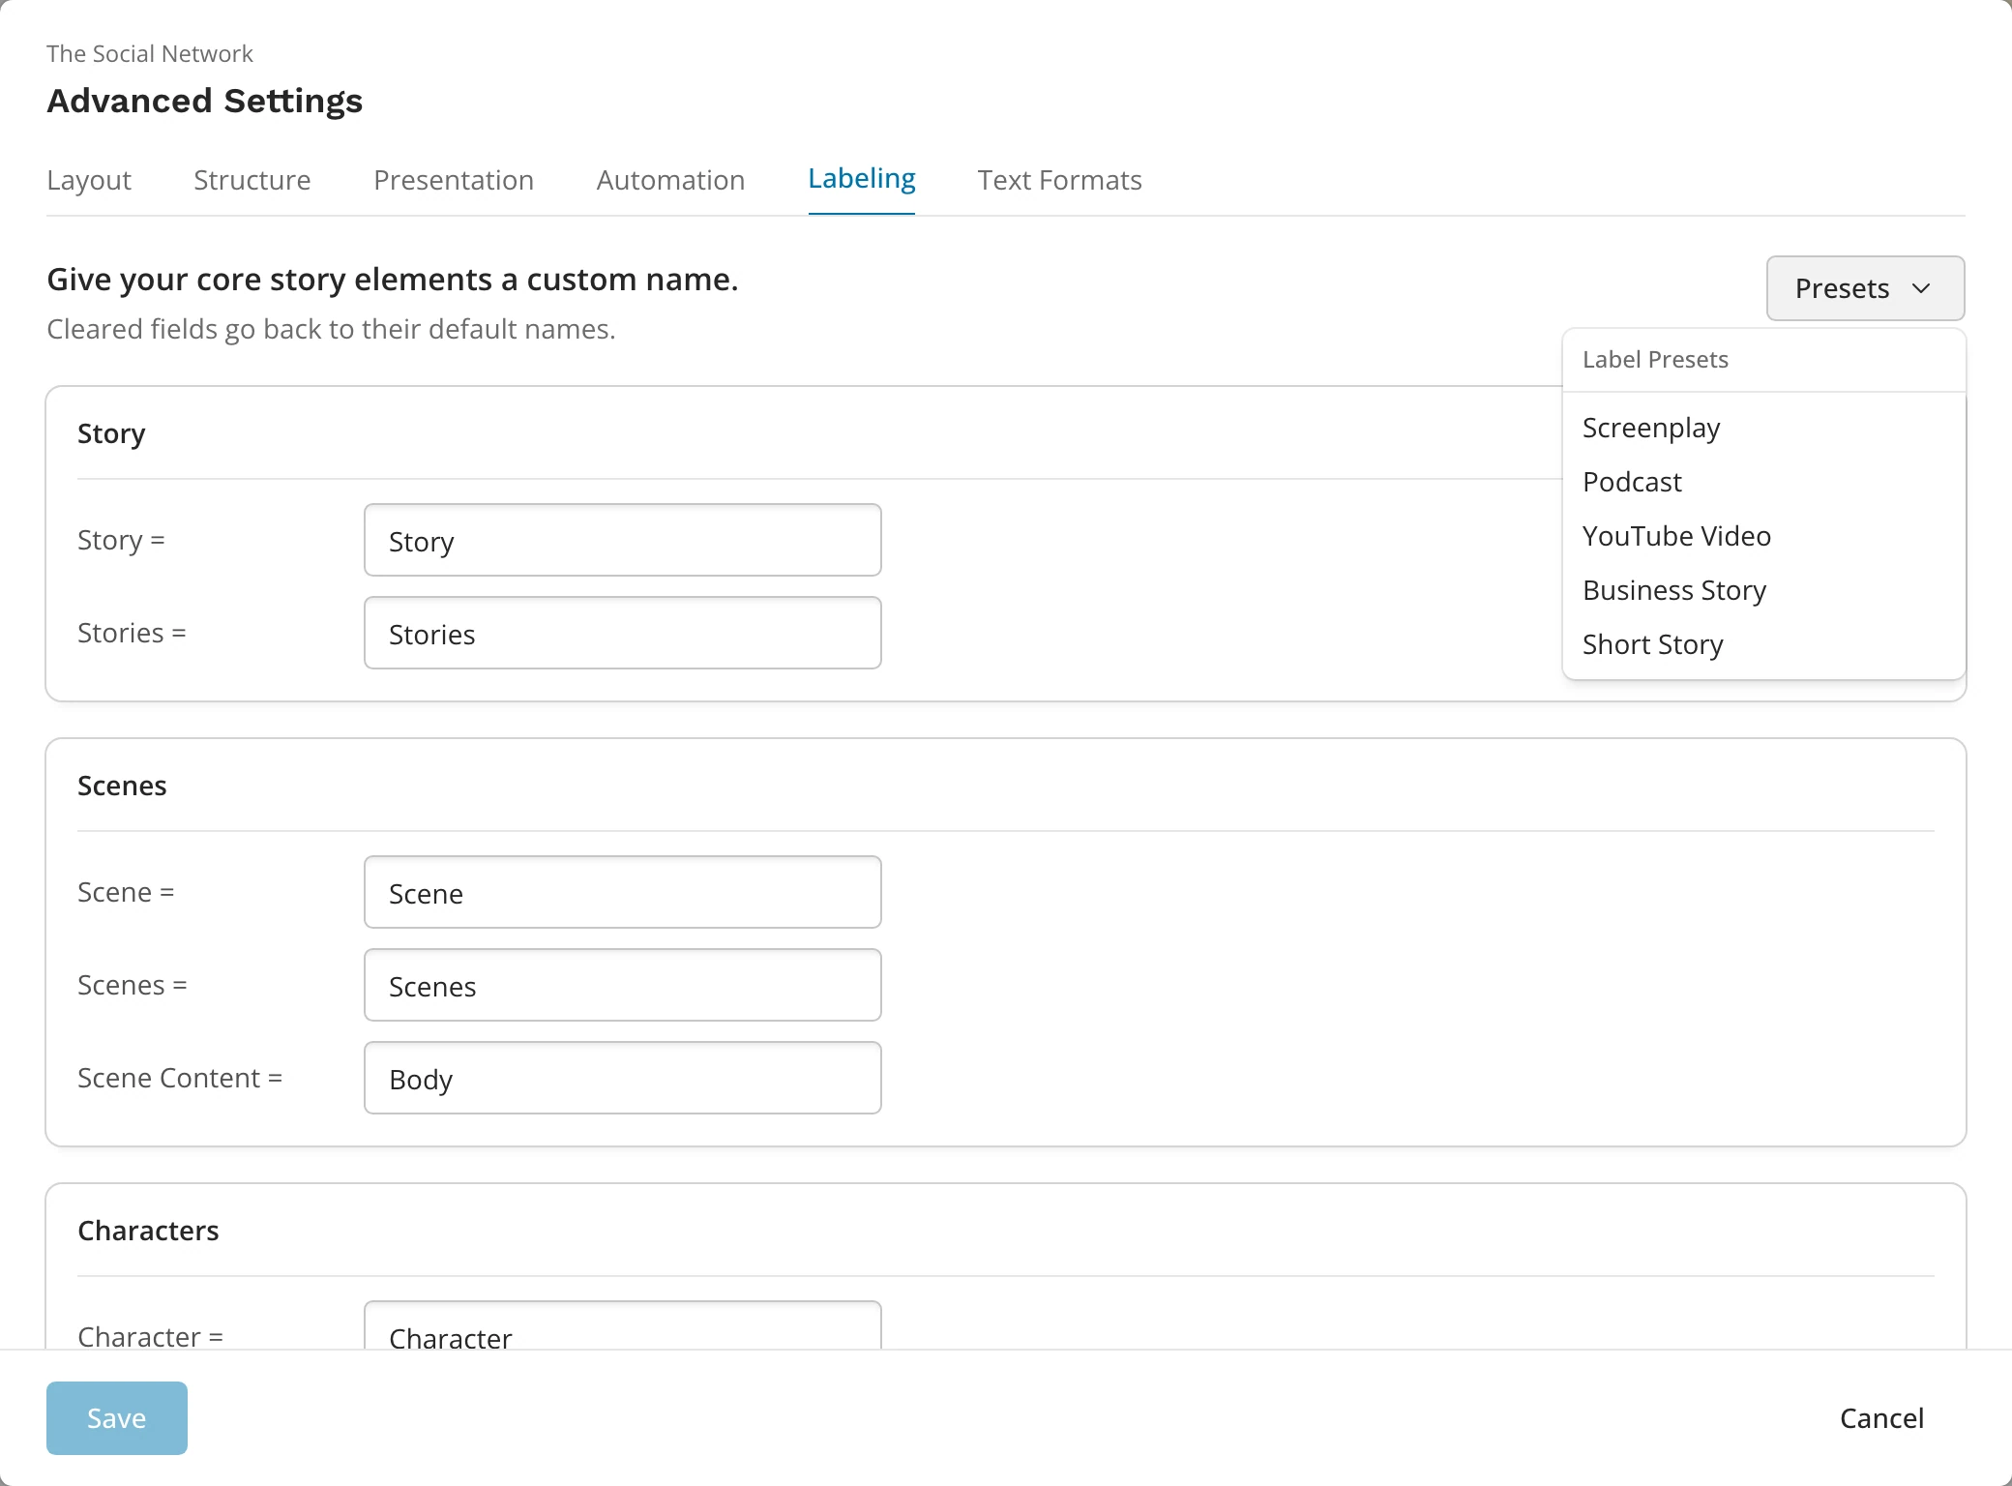
Task: Click the 'Scene Content =' label
Action: pos(180,1078)
